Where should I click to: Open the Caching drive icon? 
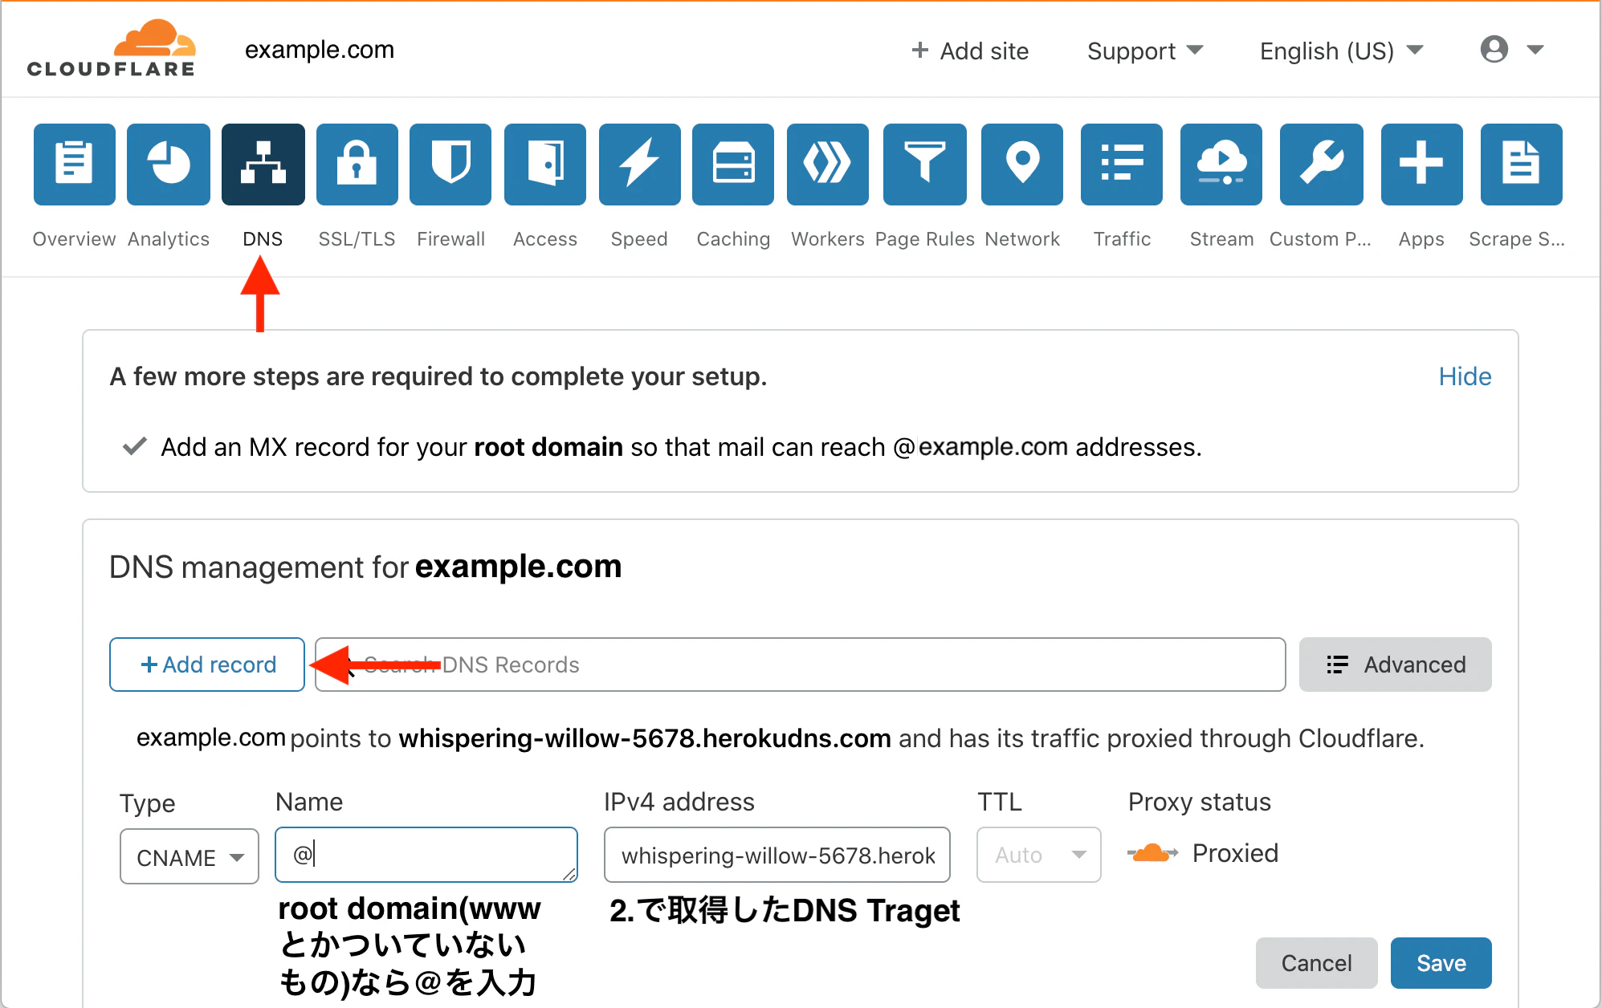click(x=733, y=165)
